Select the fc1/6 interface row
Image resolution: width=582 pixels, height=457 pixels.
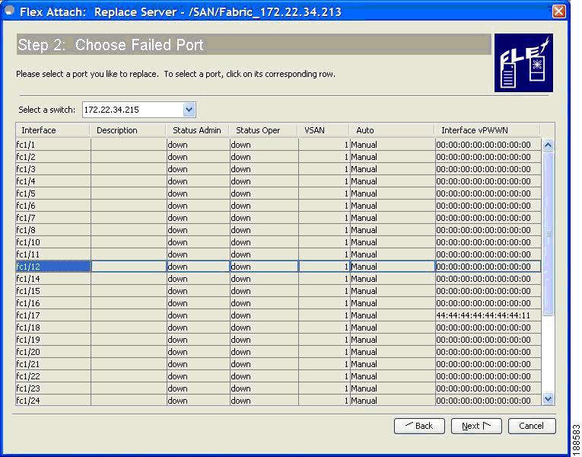click(x=278, y=206)
